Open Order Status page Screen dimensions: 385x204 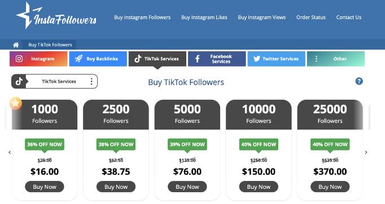[x=311, y=17]
